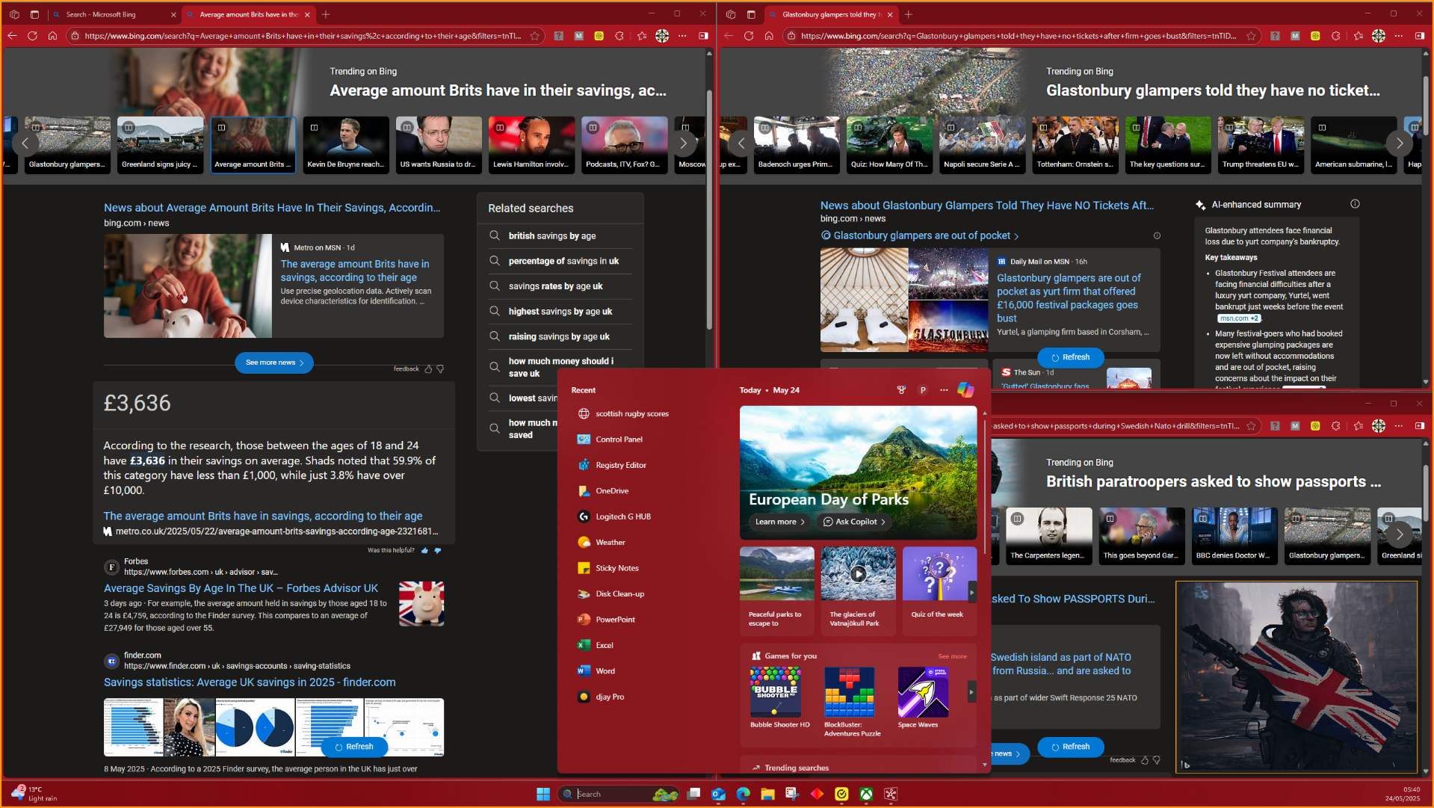This screenshot has width=1434, height=808.
Task: Expand 'Glastonbury glampers are out of pocket' story
Action: 927,235
